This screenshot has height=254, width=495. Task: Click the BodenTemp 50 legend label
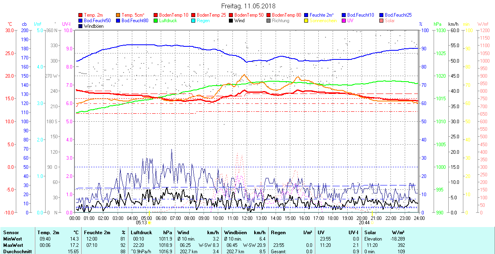coord(249,15)
